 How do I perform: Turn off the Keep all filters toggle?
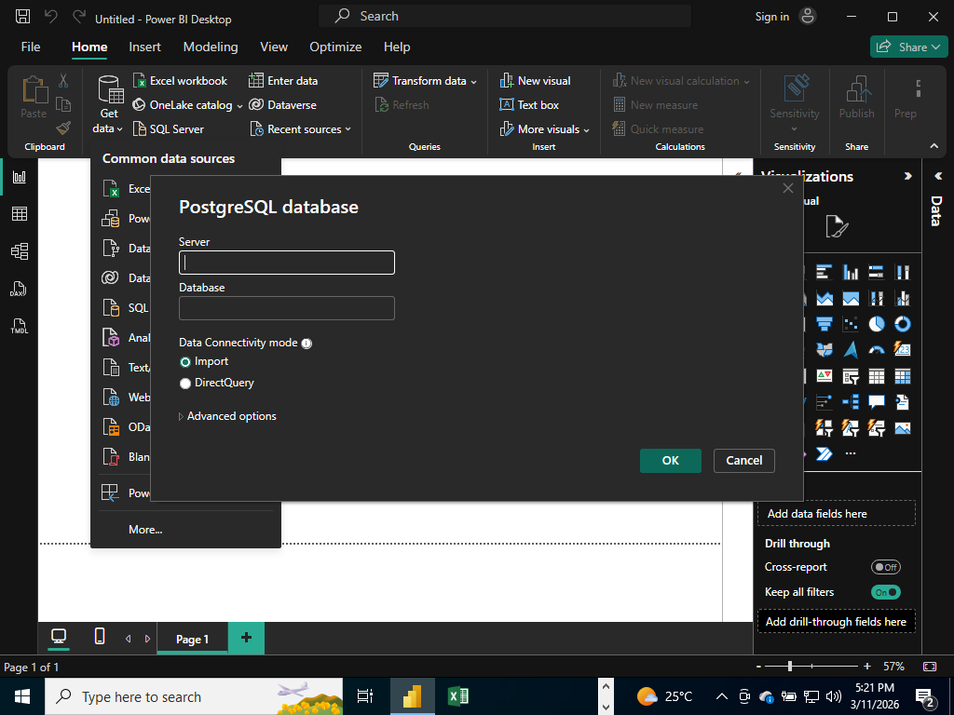coord(885,592)
